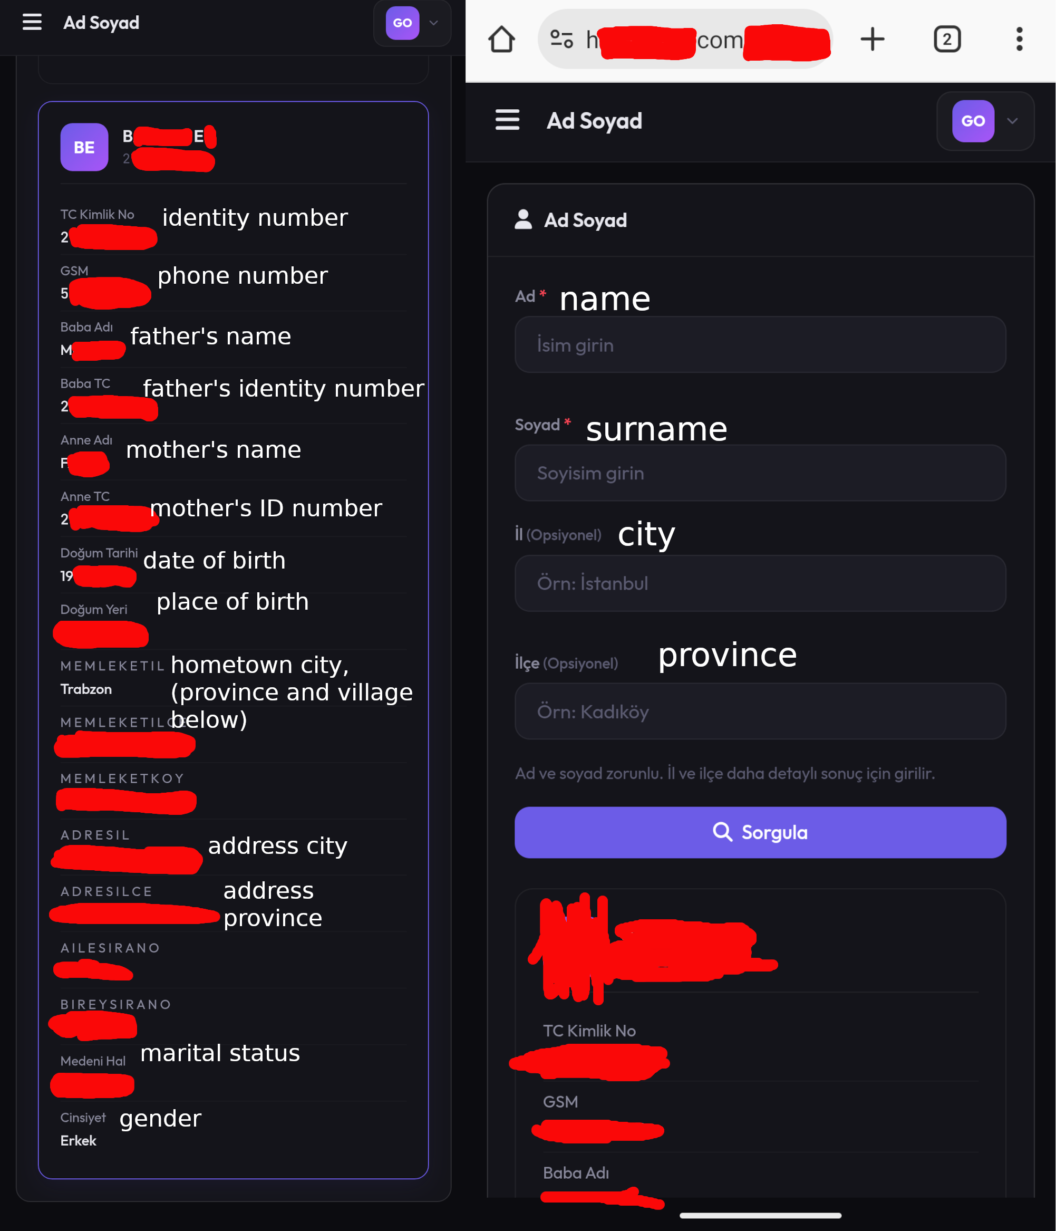The height and width of the screenshot is (1231, 1056).
Task: Click the magnifier icon inside Sorgula
Action: click(722, 832)
